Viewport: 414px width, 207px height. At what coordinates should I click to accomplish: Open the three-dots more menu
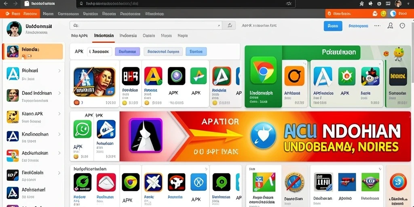[x=377, y=25]
